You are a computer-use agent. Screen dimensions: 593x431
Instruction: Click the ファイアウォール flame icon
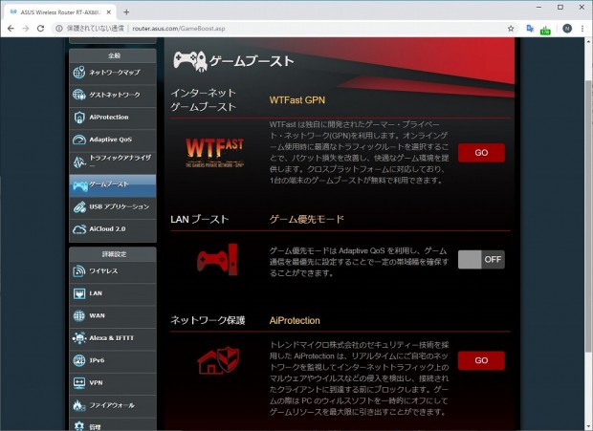tap(79, 405)
